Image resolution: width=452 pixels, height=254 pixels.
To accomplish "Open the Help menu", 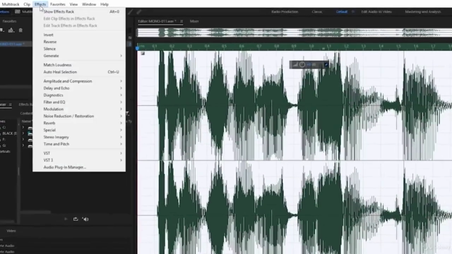I will click(105, 4).
